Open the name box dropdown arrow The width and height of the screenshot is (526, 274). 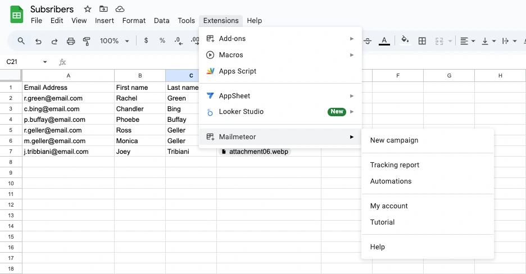pyautogui.click(x=45, y=62)
